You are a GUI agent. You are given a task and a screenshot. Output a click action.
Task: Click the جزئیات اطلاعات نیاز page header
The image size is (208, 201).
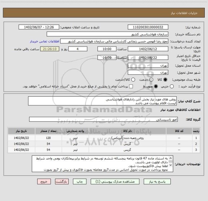pos(184,13)
